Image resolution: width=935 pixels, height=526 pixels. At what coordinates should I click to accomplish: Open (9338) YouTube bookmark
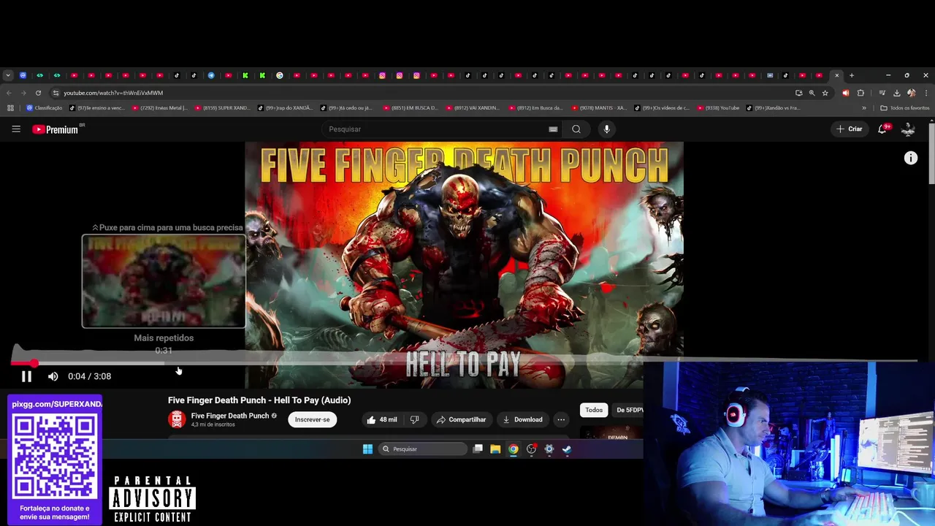coord(719,108)
